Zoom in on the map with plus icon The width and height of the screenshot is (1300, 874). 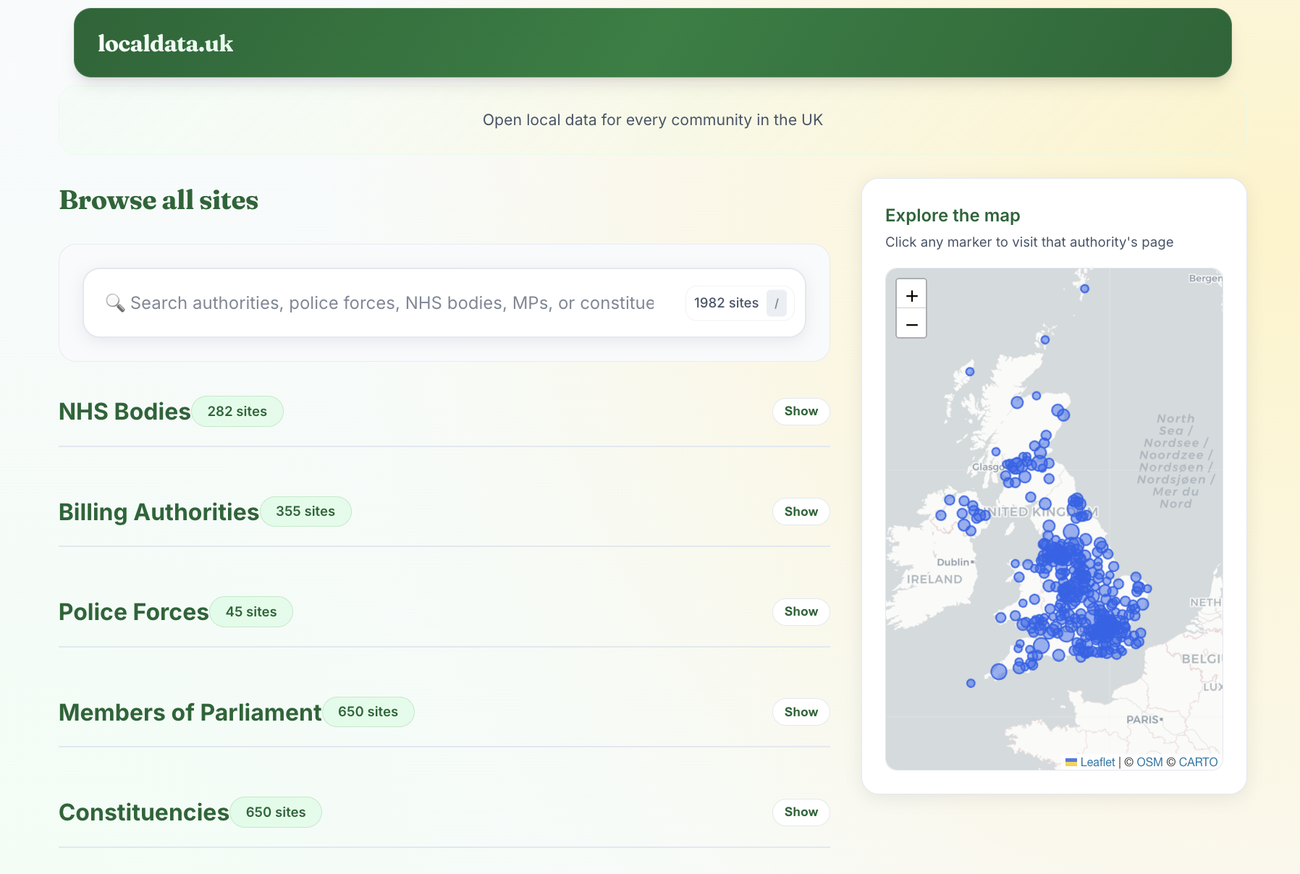(x=911, y=294)
